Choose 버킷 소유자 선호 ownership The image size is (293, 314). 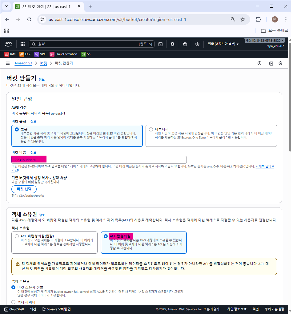[14, 287]
